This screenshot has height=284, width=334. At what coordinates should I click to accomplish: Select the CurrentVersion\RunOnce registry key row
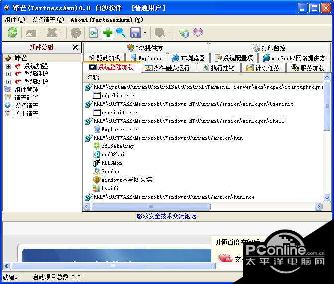174,197
